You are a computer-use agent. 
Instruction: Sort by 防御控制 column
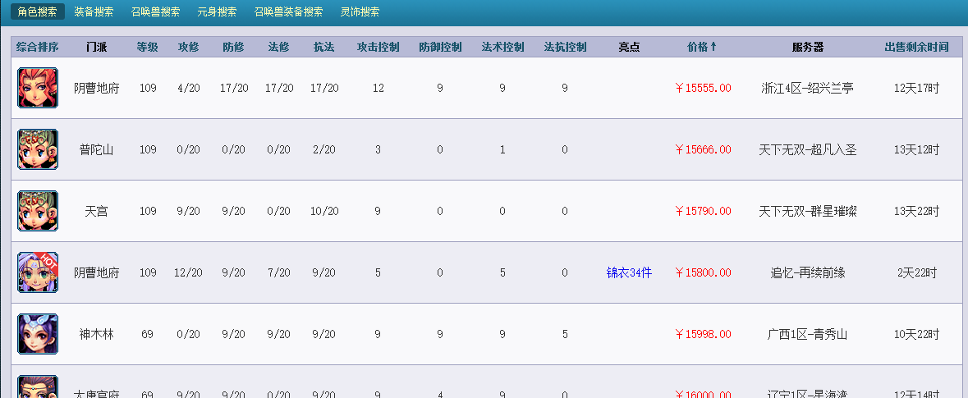tap(440, 48)
